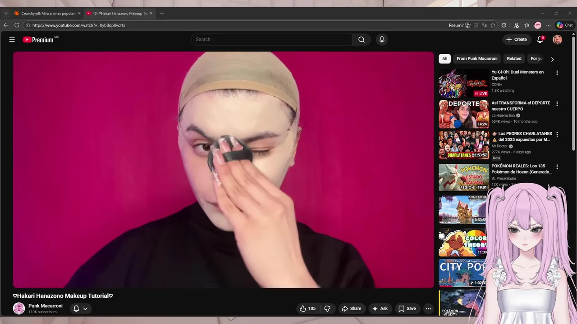
Task: Open Yu-Gi-Oh Duel Monsters live thumbnail
Action: click(x=464, y=83)
